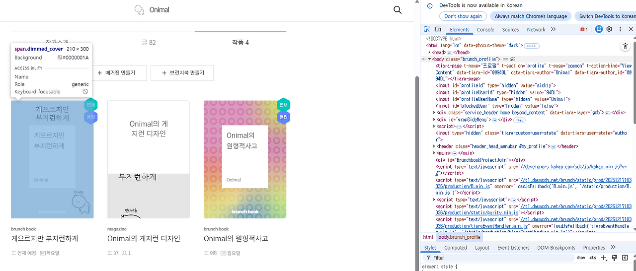The image size is (636, 271).
Task: Open the Layout pane tab
Action: tap(482, 248)
